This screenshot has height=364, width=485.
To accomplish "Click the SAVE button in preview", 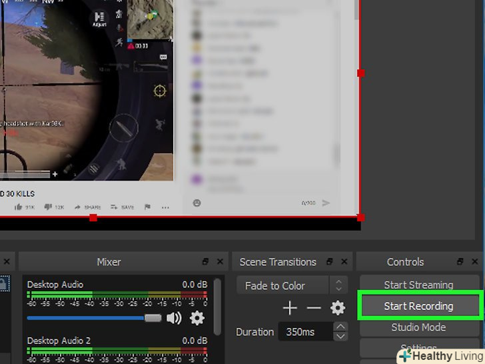I will (x=122, y=207).
